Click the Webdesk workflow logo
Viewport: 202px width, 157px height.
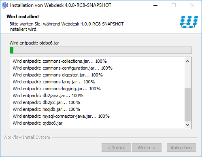pos(189,22)
